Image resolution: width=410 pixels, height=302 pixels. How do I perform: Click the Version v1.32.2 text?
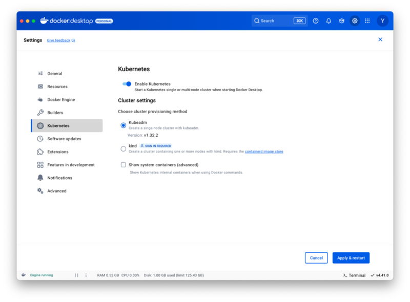click(143, 135)
